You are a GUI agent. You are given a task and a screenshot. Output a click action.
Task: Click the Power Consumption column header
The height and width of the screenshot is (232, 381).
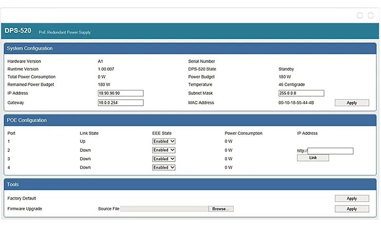click(x=243, y=133)
